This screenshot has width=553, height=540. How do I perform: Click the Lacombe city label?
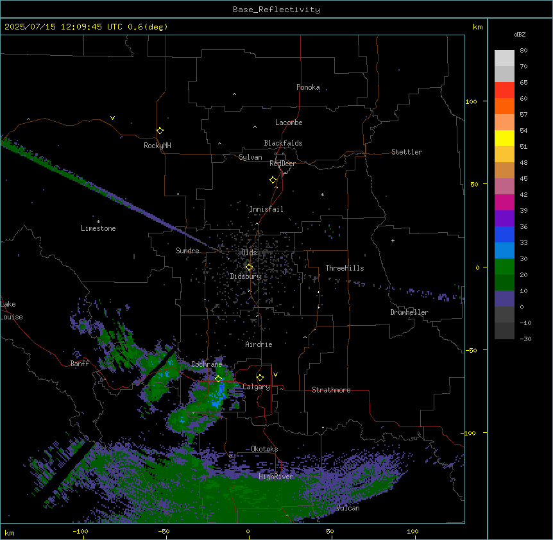pyautogui.click(x=289, y=122)
